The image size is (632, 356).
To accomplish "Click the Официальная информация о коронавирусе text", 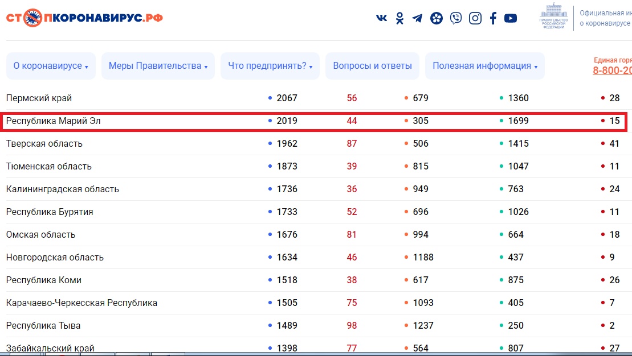I will pyautogui.click(x=605, y=18).
